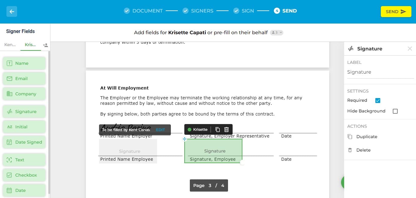Click the yellow SEND button

tap(396, 12)
